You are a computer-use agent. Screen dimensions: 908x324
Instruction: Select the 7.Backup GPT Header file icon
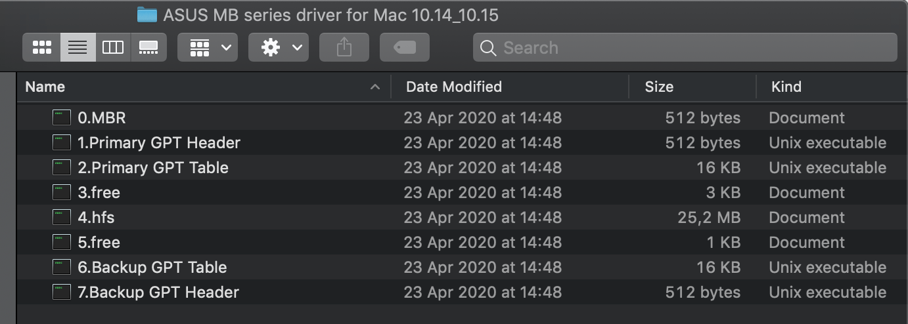click(62, 293)
